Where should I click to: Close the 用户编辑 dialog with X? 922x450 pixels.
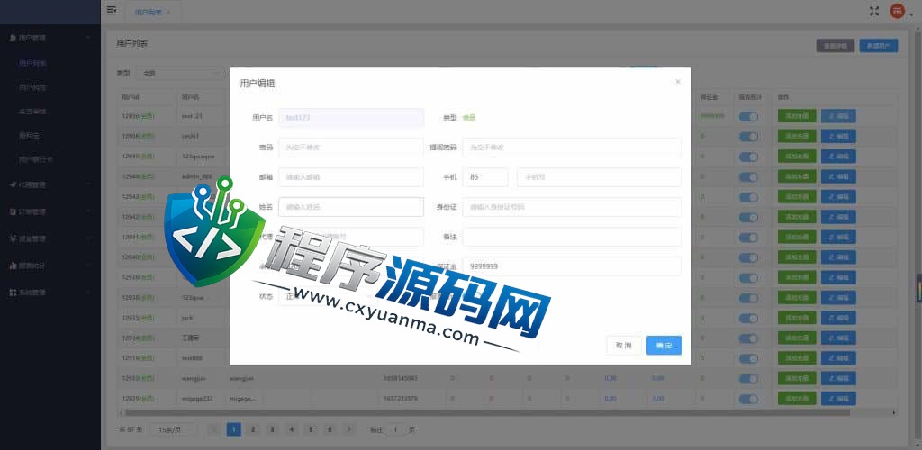[x=678, y=82]
